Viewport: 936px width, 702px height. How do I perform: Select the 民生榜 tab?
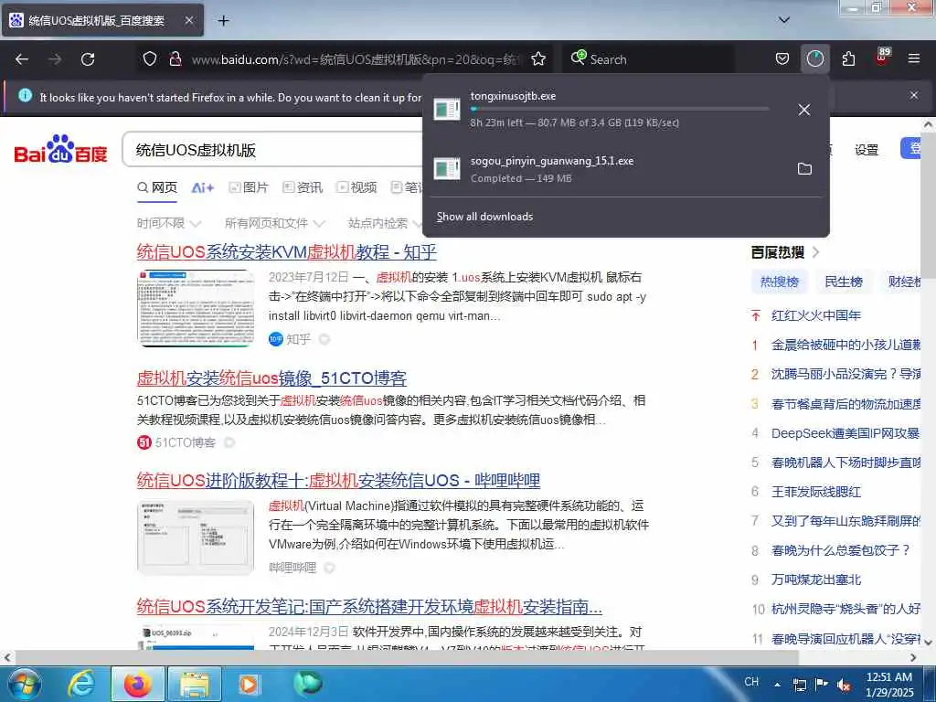[844, 282]
